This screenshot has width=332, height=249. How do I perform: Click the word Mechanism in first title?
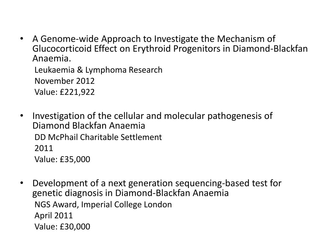click(x=241, y=39)
